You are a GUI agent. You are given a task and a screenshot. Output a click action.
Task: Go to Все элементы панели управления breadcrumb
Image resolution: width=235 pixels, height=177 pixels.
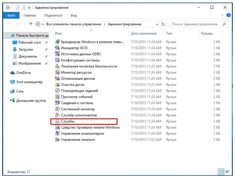click(74, 24)
